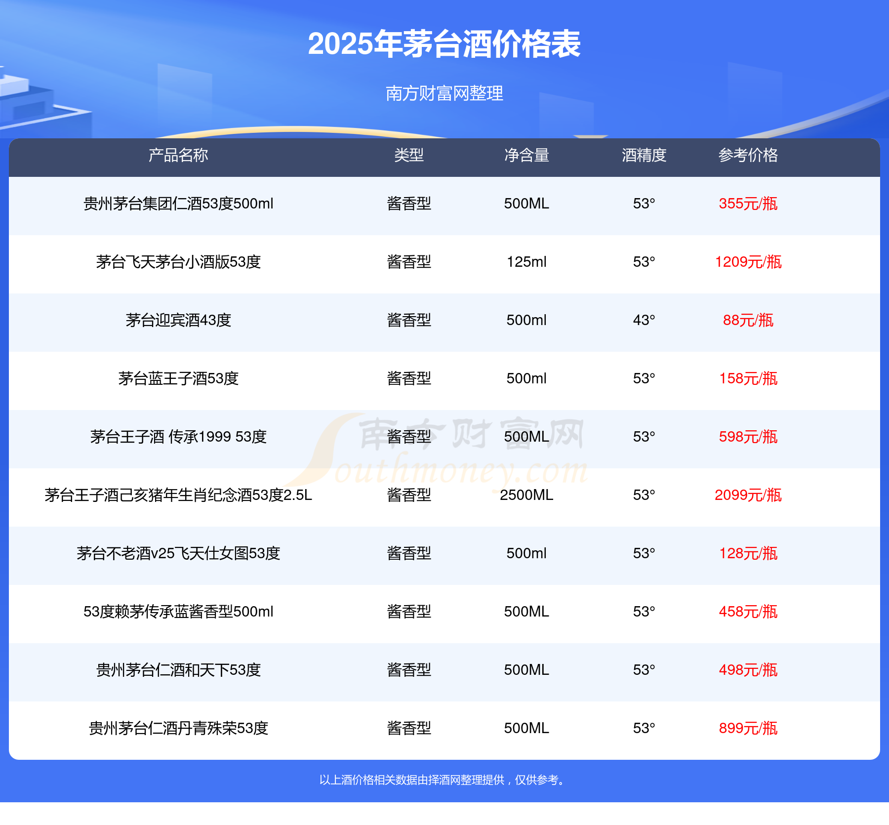This screenshot has height=825, width=889.
Task: Click 500ml in the 茅台蓝王子酒53度 row
Action: [x=526, y=378]
